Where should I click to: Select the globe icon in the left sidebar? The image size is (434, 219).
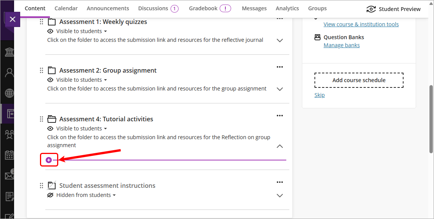[x=8, y=93]
